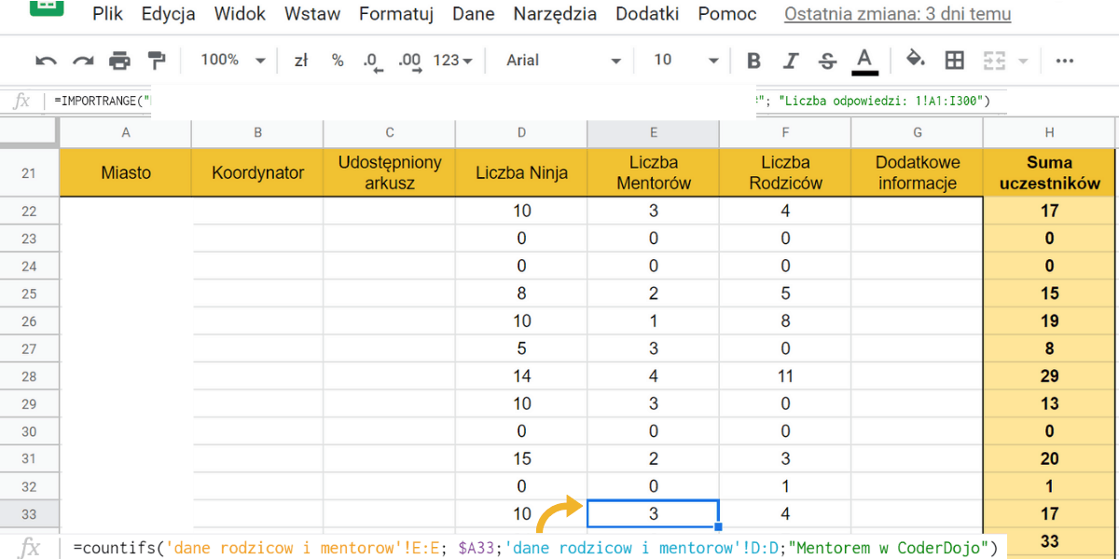Viewport: 1119px width, 559px height.
Task: Select the Paint format roller icon
Action: click(157, 61)
